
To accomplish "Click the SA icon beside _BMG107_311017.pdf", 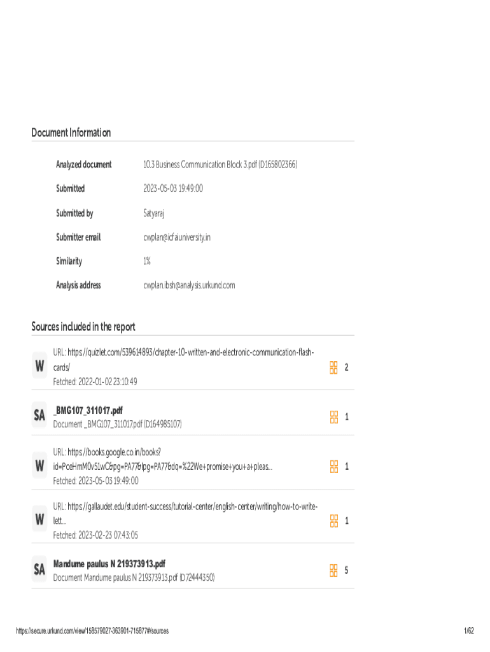I will point(39,415).
